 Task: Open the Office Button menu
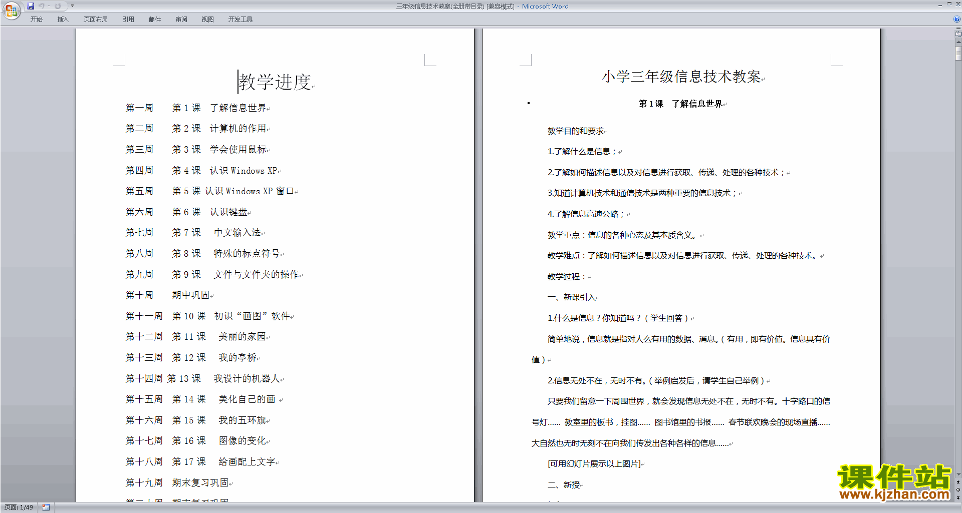pos(11,11)
